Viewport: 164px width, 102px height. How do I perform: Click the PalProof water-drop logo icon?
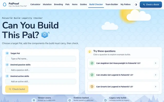pyautogui.click(x=5, y=5)
